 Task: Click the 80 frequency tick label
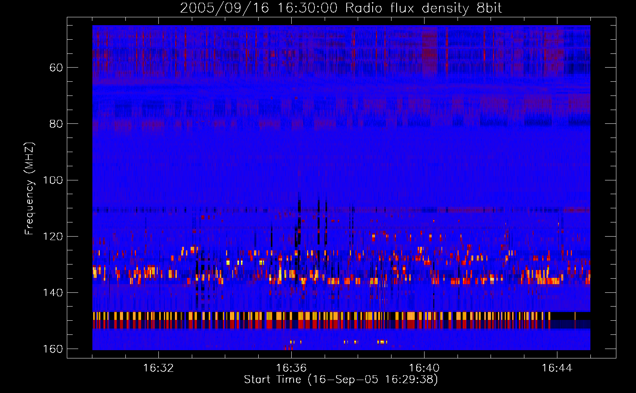[56, 124]
